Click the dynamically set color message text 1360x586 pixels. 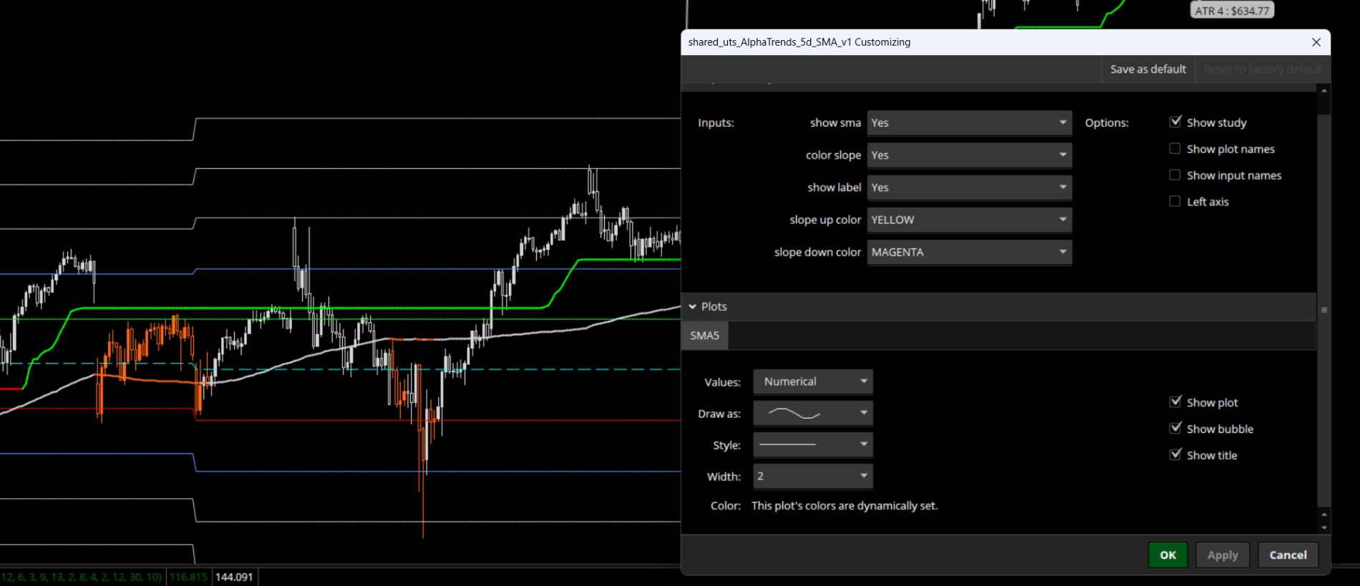[x=845, y=506]
